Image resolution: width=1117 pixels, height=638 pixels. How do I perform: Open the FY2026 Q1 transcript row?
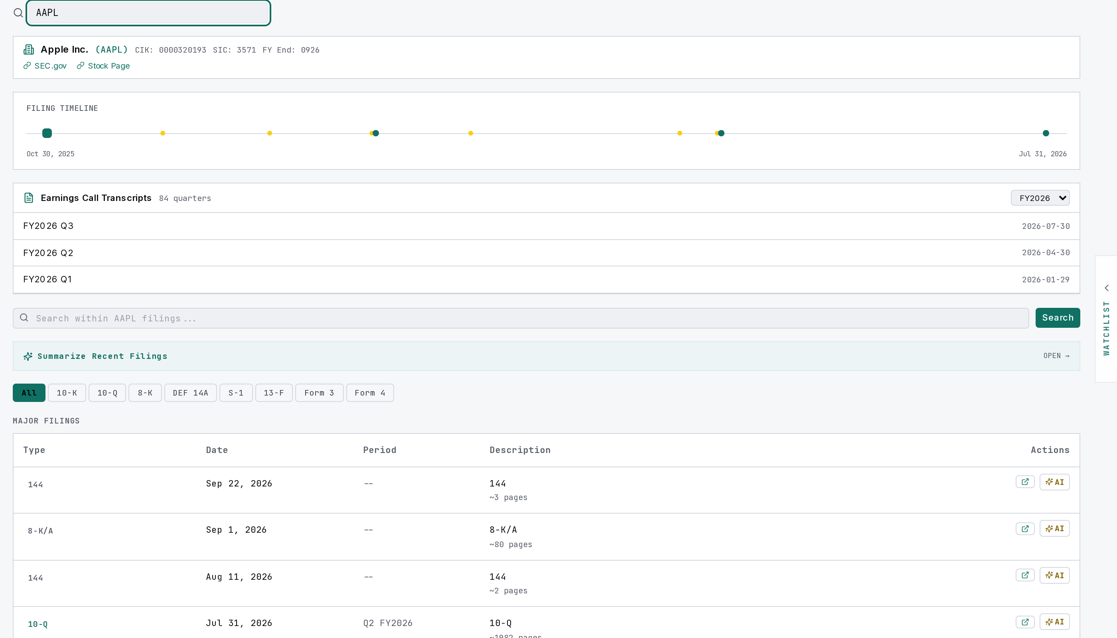(546, 280)
